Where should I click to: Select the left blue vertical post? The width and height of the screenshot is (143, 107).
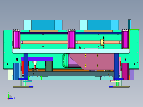tap(26, 66)
